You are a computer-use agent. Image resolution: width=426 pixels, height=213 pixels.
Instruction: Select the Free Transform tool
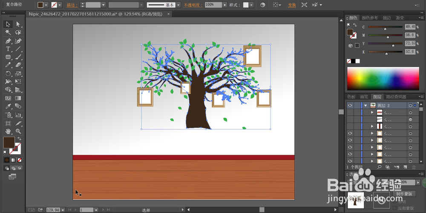point(18,81)
